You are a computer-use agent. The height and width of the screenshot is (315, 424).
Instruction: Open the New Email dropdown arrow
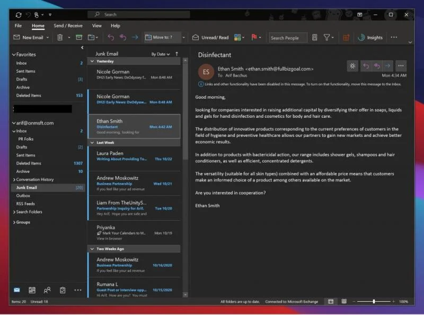coord(48,37)
